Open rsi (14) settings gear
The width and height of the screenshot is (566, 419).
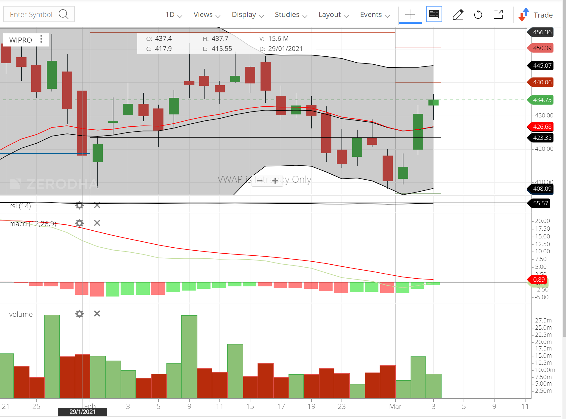pyautogui.click(x=79, y=205)
